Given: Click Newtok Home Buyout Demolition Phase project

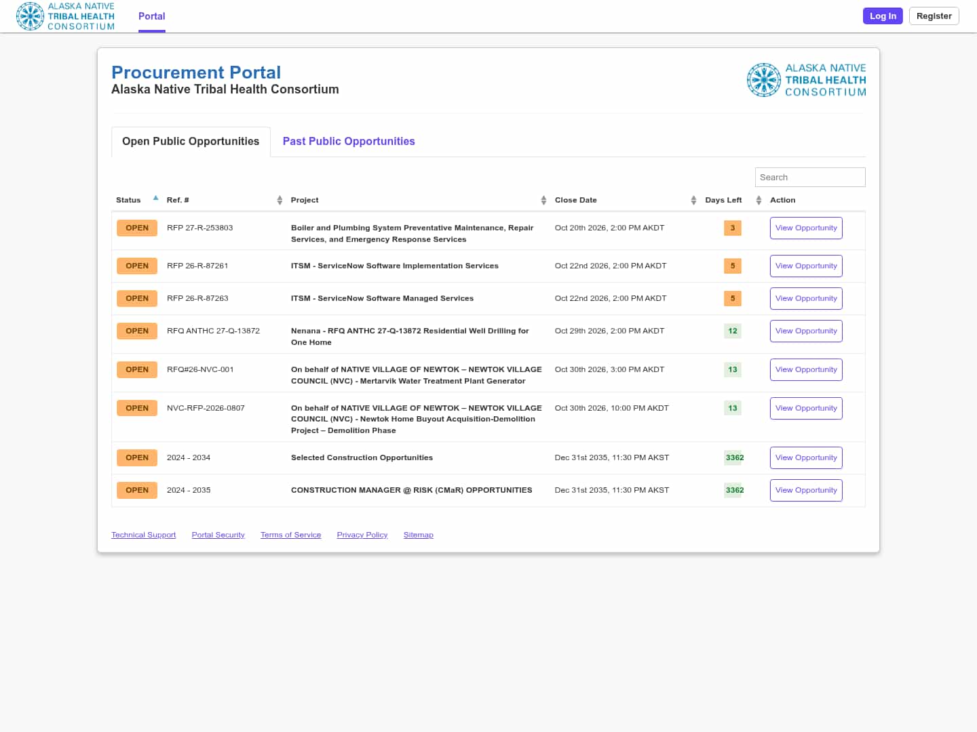Looking at the screenshot, I should click(417, 419).
